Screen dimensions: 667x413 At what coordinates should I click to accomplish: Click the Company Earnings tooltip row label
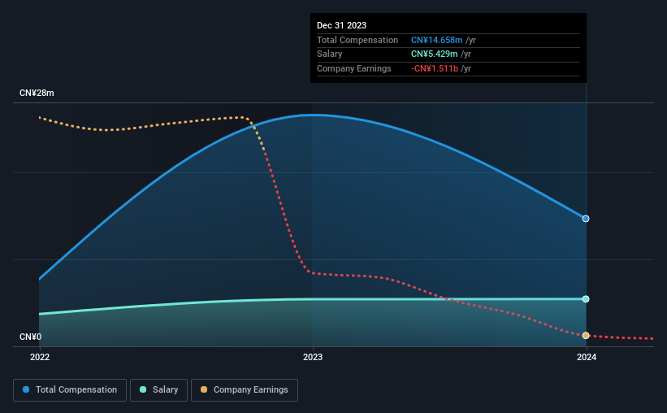354,68
